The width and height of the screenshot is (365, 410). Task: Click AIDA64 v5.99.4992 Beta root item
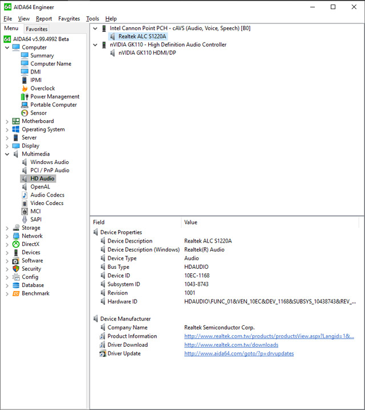(41, 39)
